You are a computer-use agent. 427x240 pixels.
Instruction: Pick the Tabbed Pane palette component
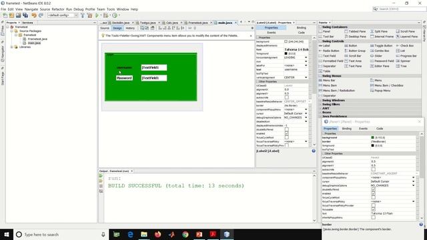point(355,31)
